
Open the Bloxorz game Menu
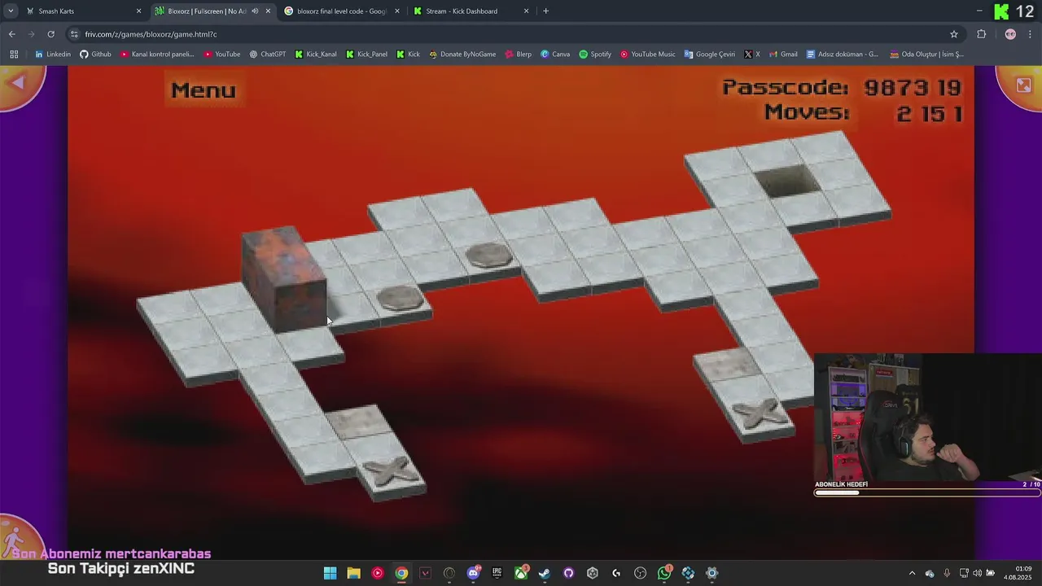204,90
